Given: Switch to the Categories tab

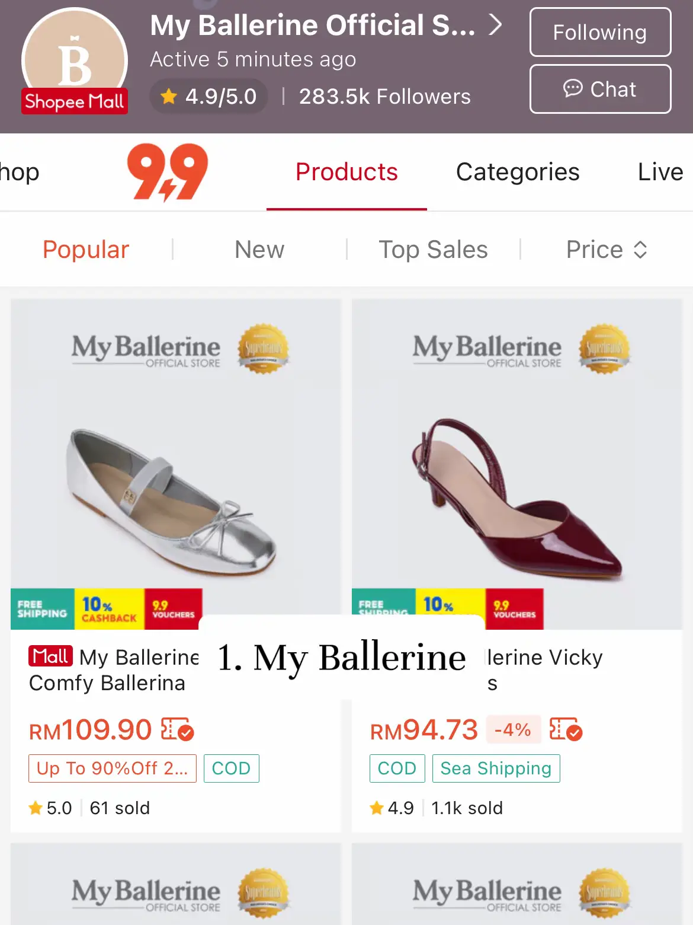Looking at the screenshot, I should coord(518,172).
